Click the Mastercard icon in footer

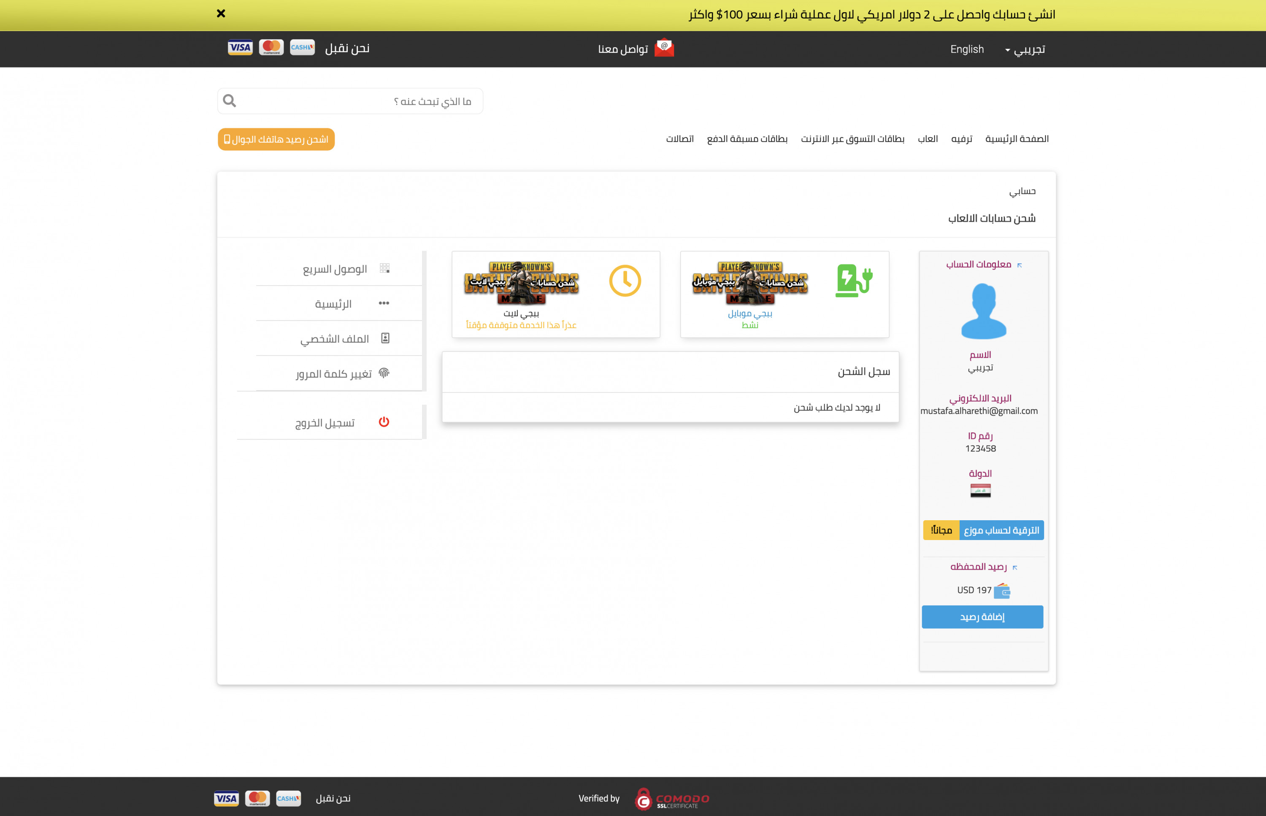257,798
